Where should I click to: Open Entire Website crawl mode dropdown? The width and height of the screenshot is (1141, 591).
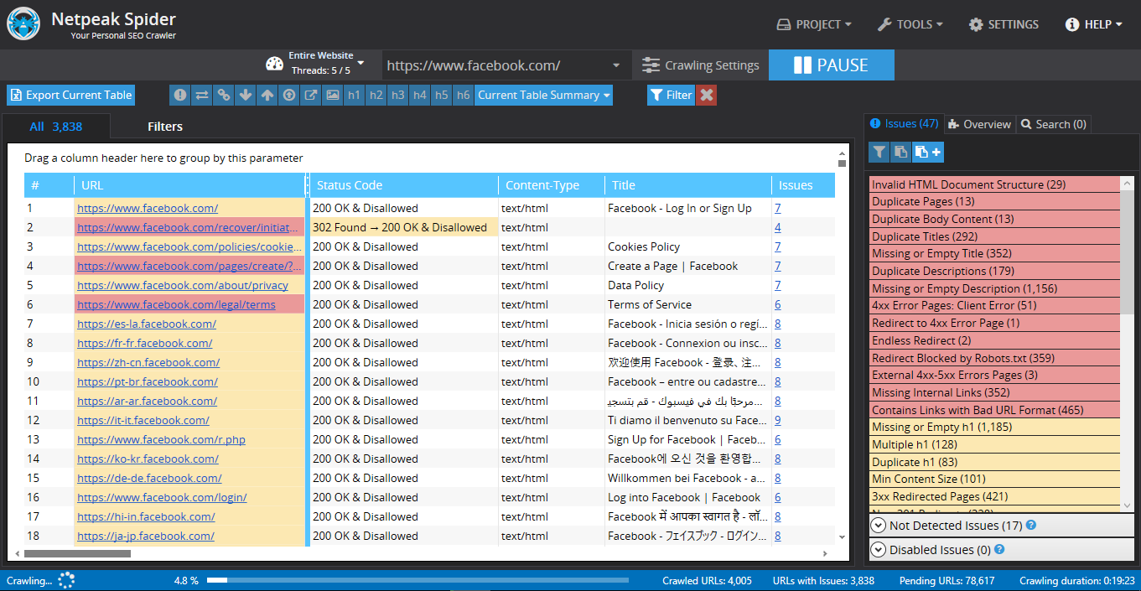(x=327, y=63)
